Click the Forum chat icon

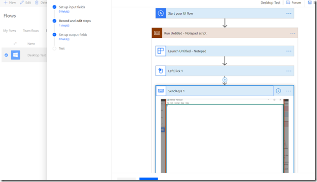pos(288,2)
